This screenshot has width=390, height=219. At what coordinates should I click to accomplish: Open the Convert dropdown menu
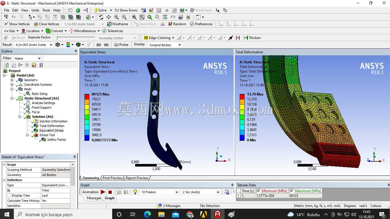point(56,31)
